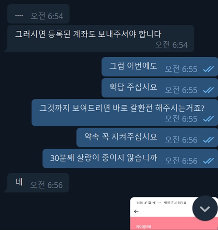Screen dimensions: 218x230
Task: Tap the back arrow inside image preview
Action: pyautogui.click(x=136, y=211)
